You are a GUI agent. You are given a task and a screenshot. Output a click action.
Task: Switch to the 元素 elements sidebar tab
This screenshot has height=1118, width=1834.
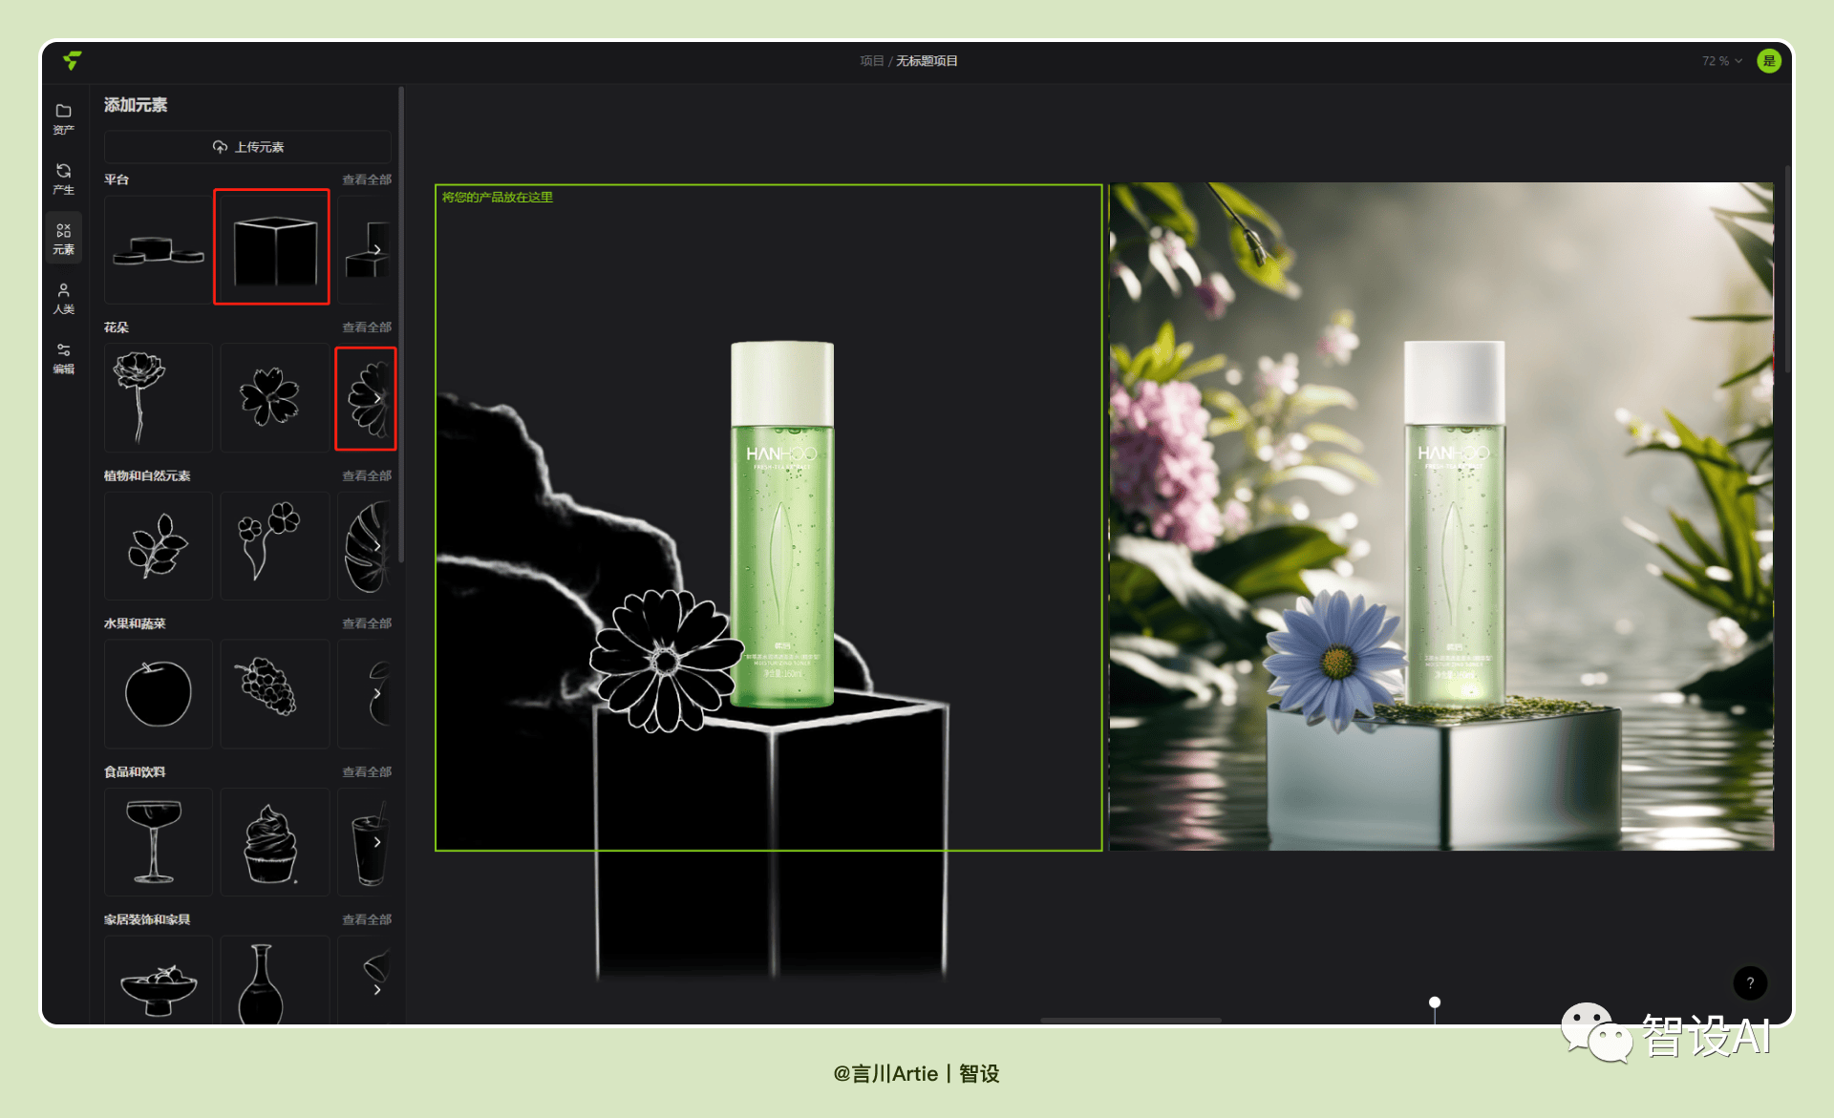tap(64, 238)
